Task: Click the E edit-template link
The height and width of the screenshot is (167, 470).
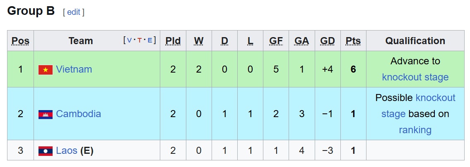Action: pyautogui.click(x=150, y=40)
